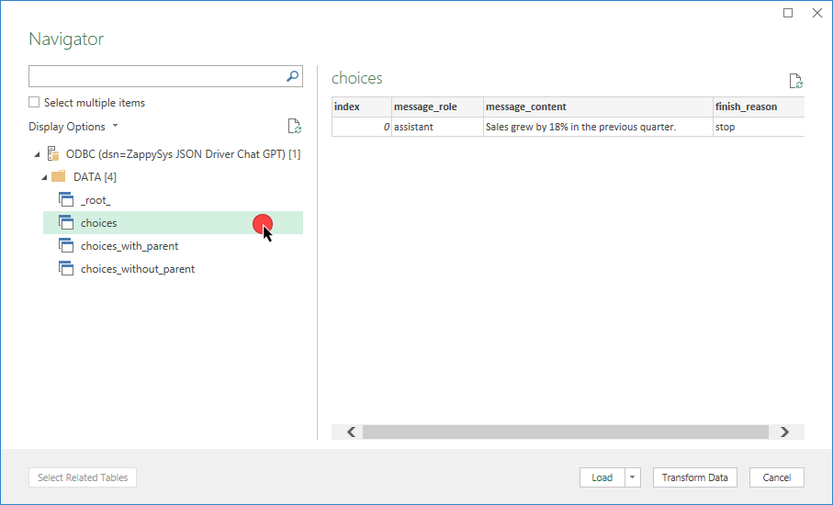This screenshot has height=505, width=833.
Task: Click the message_content column header
Action: 526,107
